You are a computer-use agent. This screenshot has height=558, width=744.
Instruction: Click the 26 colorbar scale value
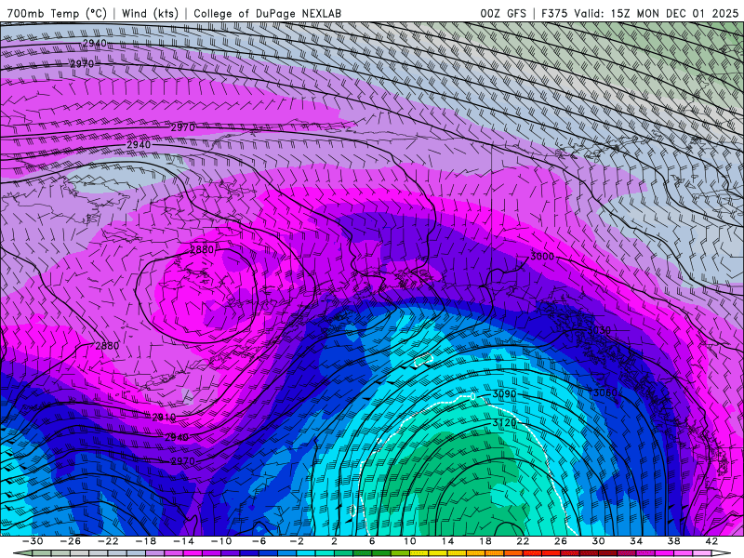coord(561,541)
